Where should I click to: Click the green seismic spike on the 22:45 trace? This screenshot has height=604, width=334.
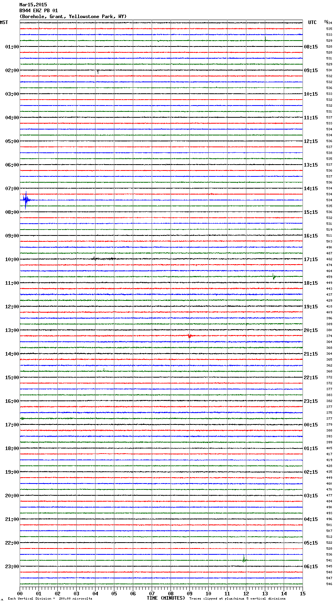(x=244, y=559)
